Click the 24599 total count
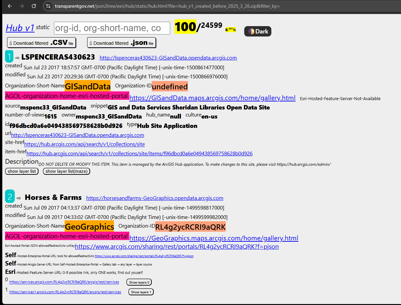The height and width of the screenshot is (305, 401). coord(211,25)
